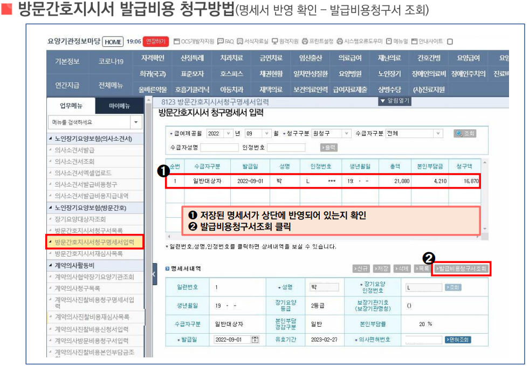Image resolution: width=529 pixels, height=366 pixels.
Task: Open 장기요양대상자조회 in the sidebar
Action: (x=80, y=219)
